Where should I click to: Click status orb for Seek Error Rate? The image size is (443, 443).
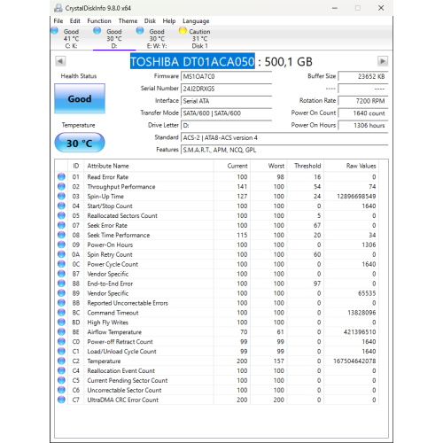click(61, 225)
